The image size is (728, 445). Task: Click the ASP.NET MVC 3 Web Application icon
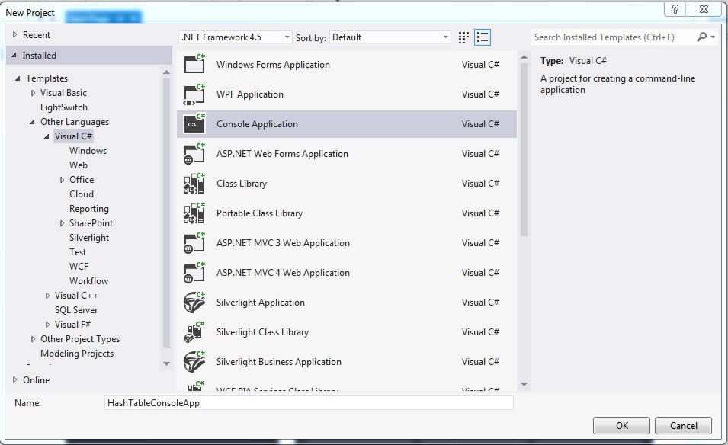tap(194, 242)
